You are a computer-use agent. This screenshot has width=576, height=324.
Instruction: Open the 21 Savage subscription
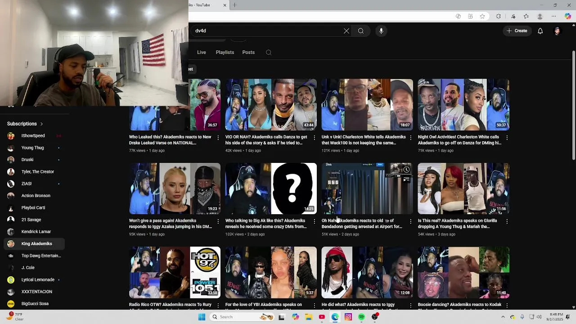pyautogui.click(x=34, y=220)
